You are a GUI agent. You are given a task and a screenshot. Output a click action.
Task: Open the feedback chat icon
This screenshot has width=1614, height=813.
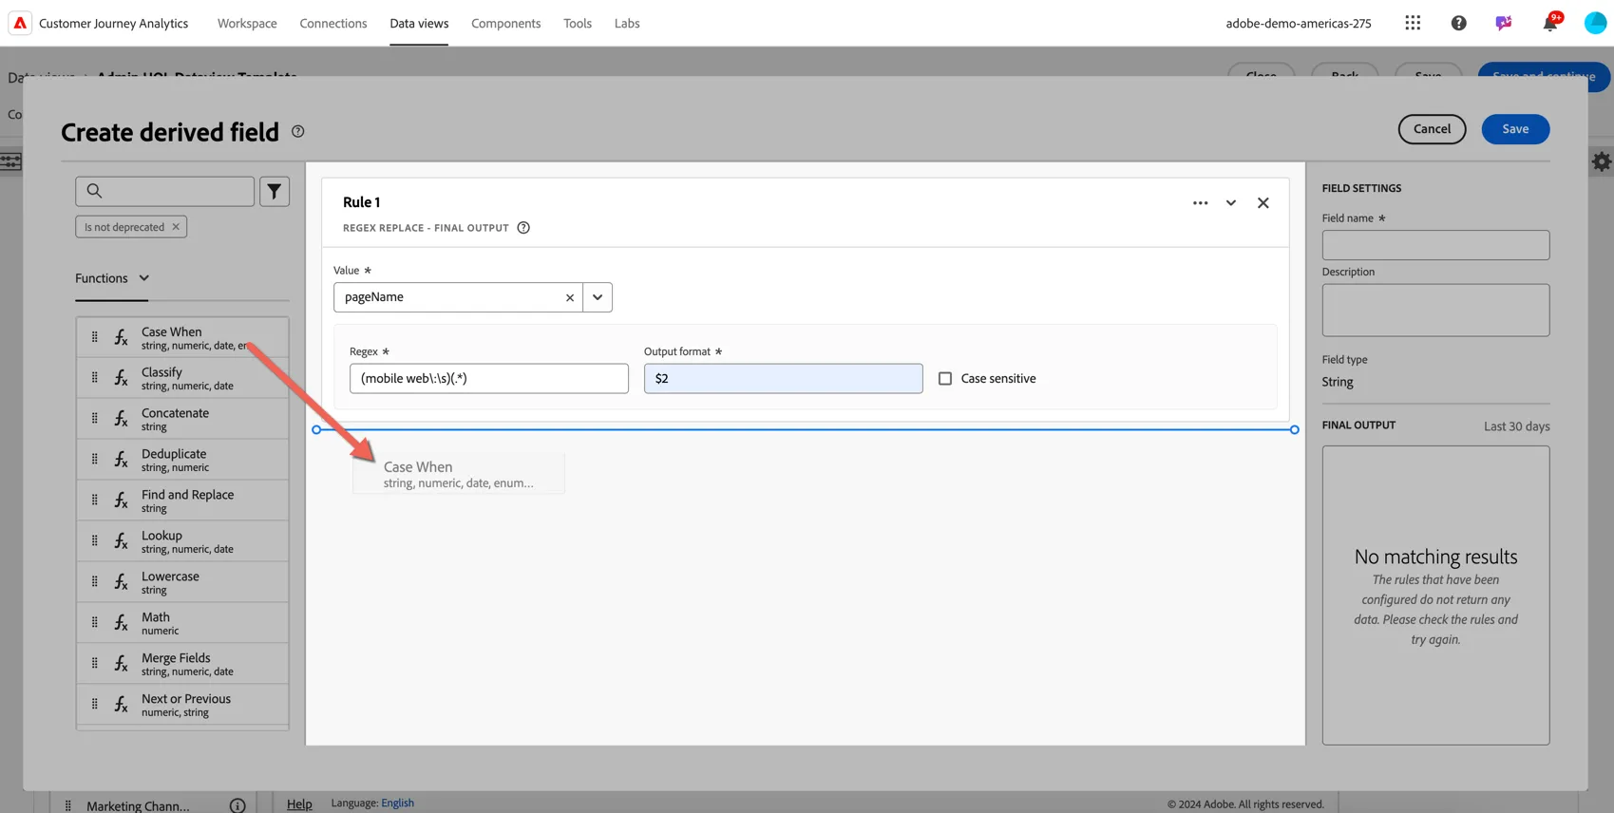click(1503, 23)
